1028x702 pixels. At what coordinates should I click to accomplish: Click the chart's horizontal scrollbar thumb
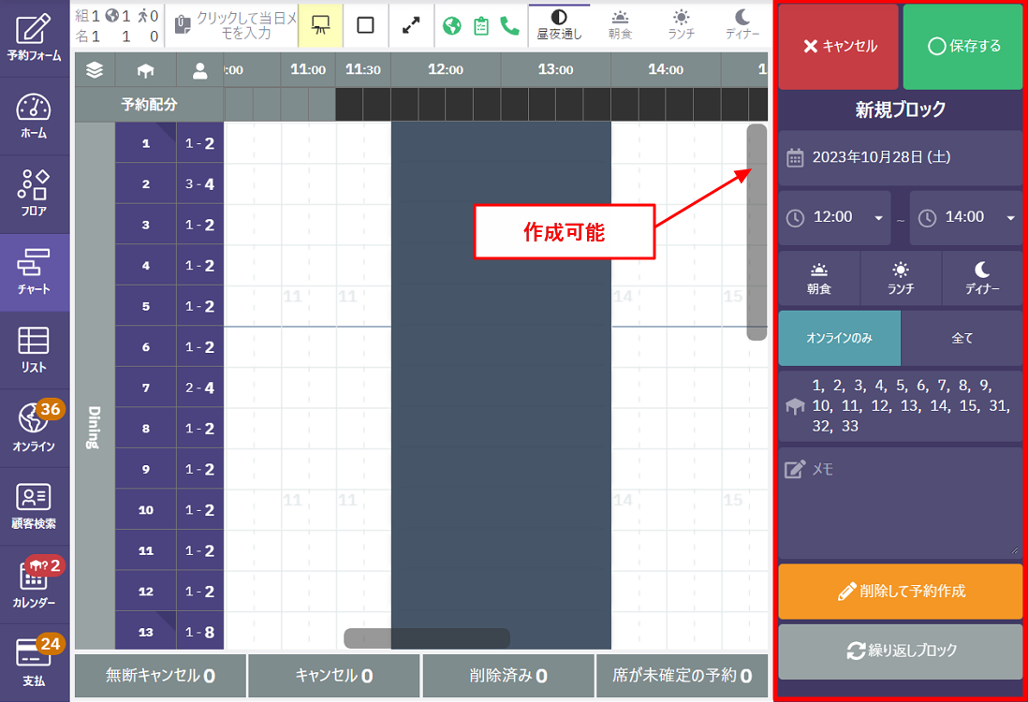tap(427, 638)
